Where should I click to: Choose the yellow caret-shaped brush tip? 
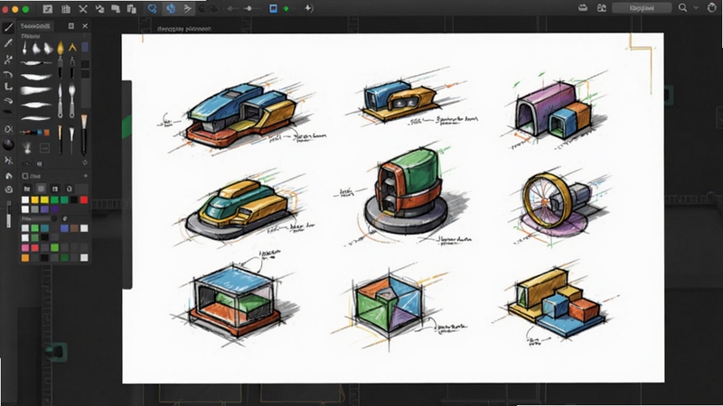[x=72, y=47]
